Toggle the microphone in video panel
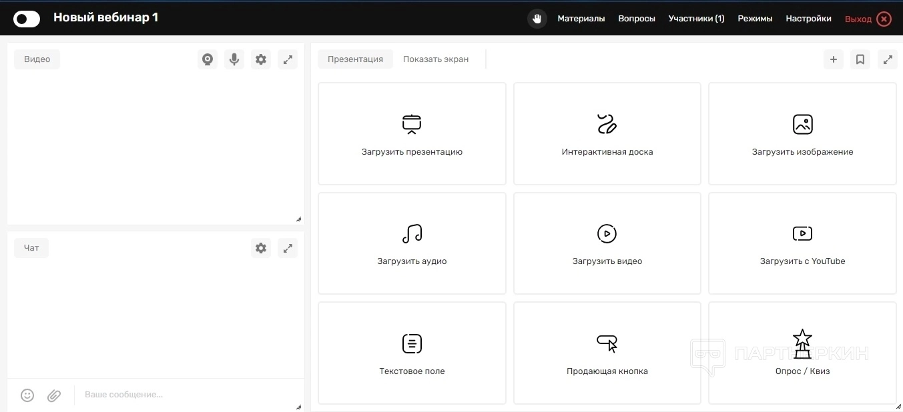The image size is (903, 412). click(x=234, y=59)
